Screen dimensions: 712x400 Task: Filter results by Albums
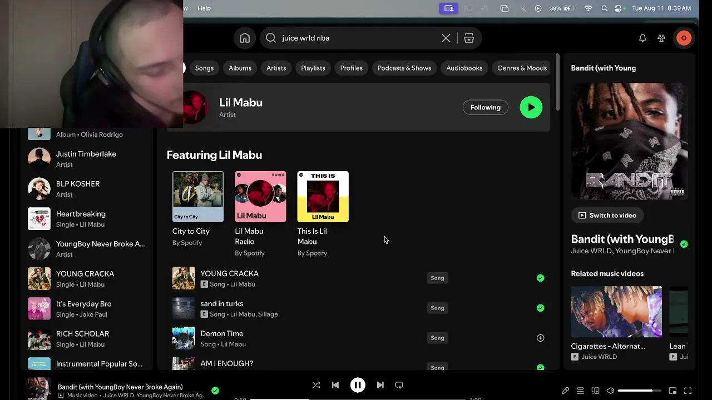[x=240, y=68]
